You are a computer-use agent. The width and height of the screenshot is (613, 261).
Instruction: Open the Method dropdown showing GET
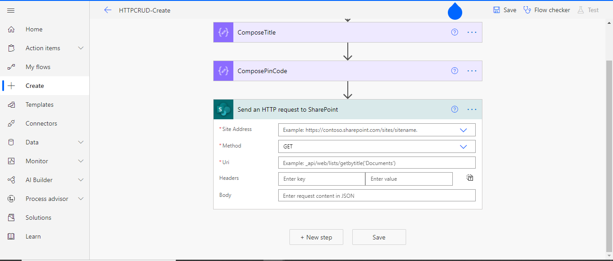point(464,146)
